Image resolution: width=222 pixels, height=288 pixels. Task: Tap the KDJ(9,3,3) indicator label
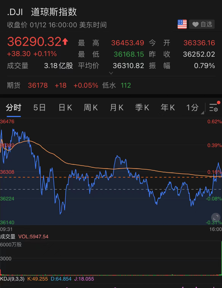click(12, 279)
